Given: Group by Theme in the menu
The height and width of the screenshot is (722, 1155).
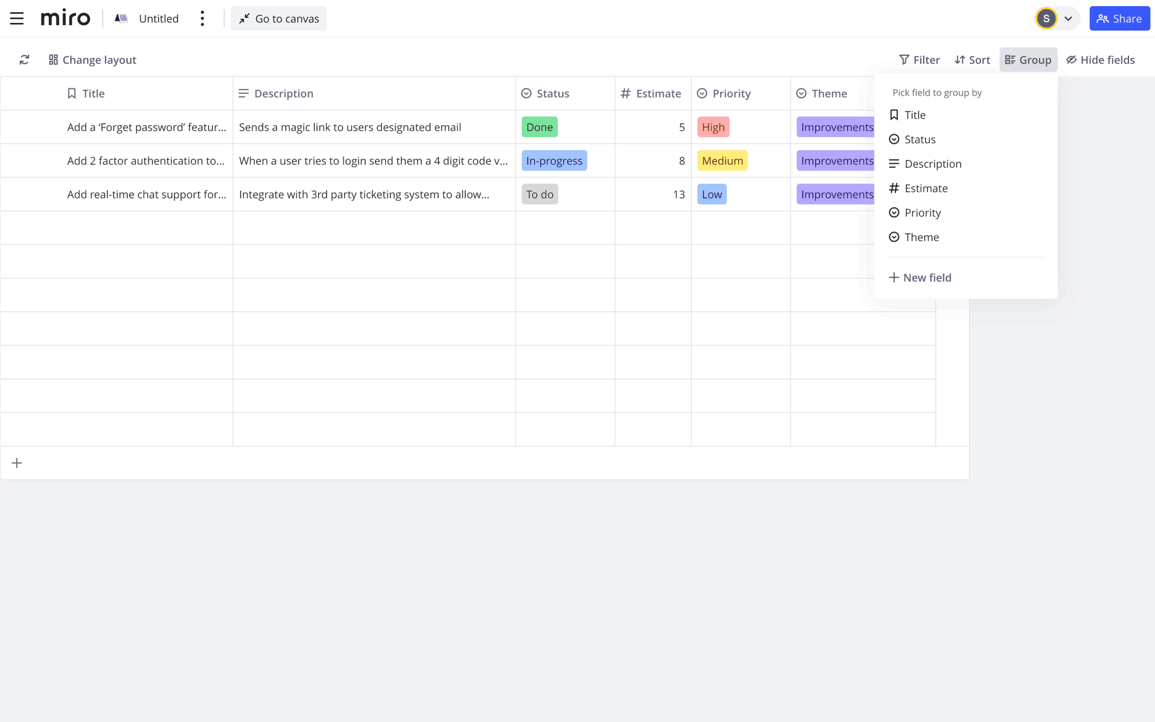Looking at the screenshot, I should point(965,237).
